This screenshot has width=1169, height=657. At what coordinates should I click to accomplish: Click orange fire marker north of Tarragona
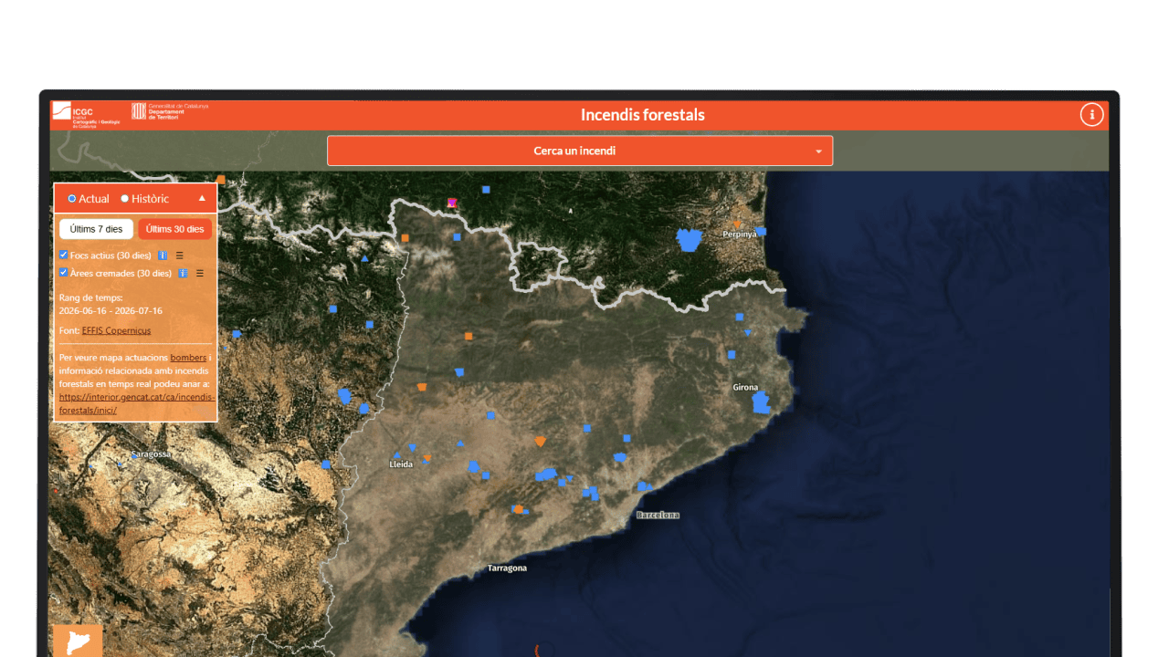[518, 509]
